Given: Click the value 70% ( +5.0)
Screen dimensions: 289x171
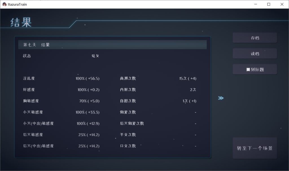Looking at the screenshot, I should (89, 101).
